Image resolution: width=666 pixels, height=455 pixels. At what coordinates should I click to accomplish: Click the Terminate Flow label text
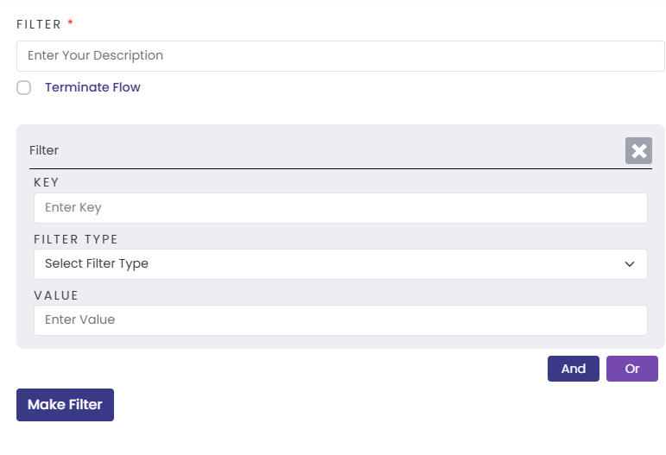click(x=92, y=87)
